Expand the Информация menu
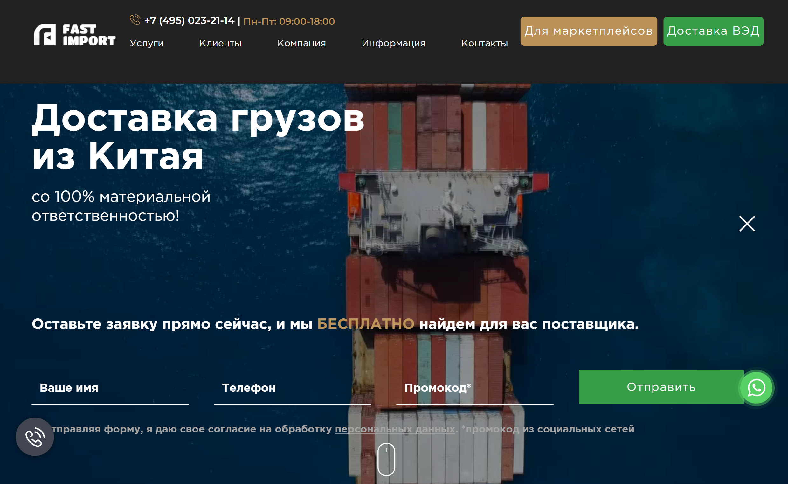The width and height of the screenshot is (788, 484). click(x=393, y=43)
